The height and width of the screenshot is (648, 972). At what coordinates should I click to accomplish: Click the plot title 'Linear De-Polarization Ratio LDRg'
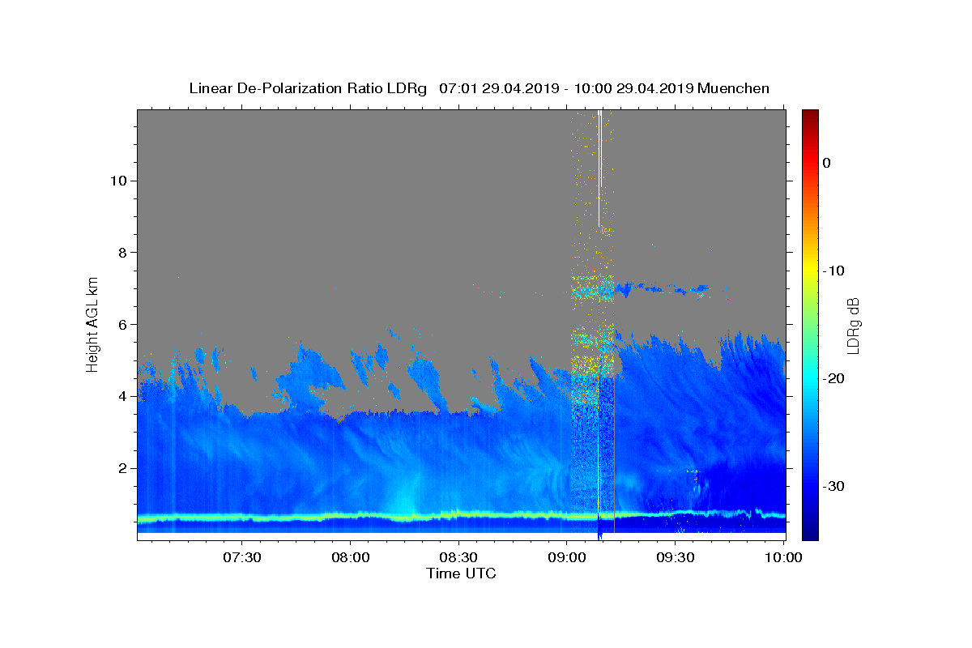point(308,88)
